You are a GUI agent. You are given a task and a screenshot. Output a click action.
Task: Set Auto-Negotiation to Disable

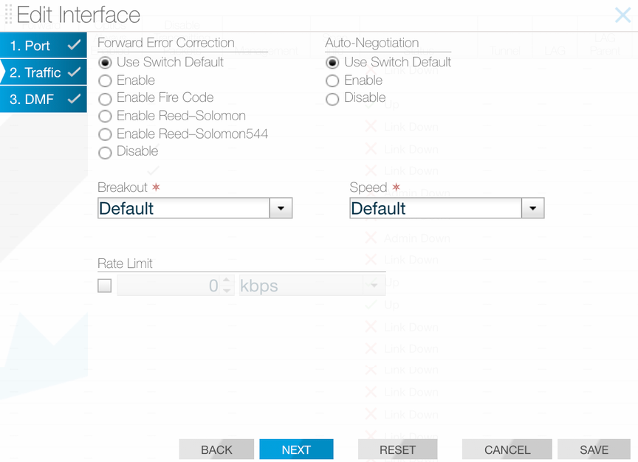[332, 98]
